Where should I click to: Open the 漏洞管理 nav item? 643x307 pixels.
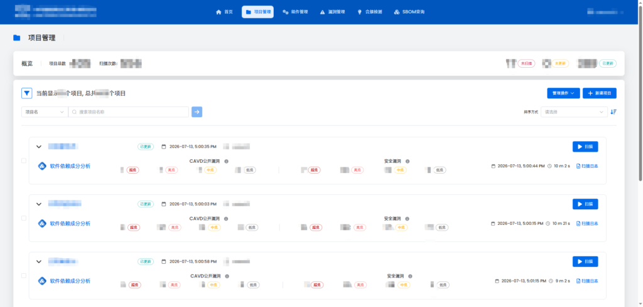coord(332,12)
